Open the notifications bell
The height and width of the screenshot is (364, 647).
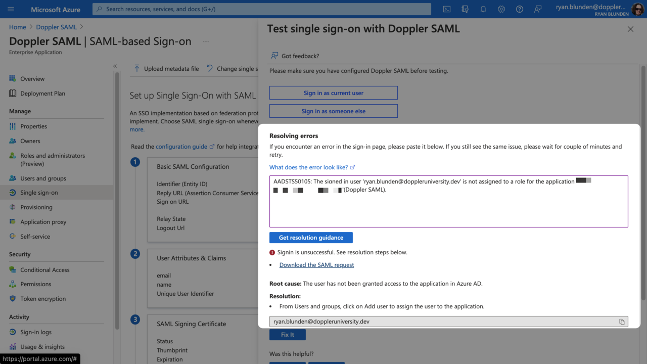(x=483, y=9)
